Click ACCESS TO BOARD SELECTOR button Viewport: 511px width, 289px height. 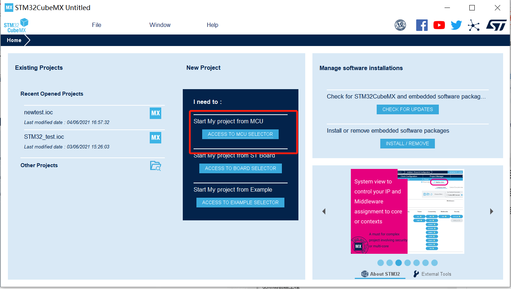(240, 168)
